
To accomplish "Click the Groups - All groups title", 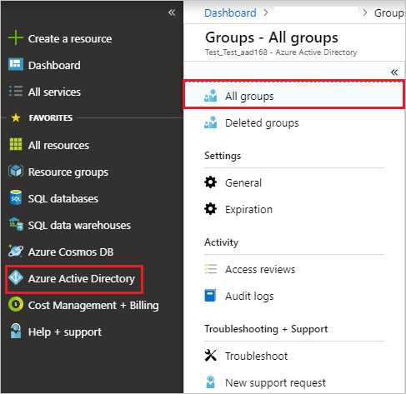I will 272,37.
